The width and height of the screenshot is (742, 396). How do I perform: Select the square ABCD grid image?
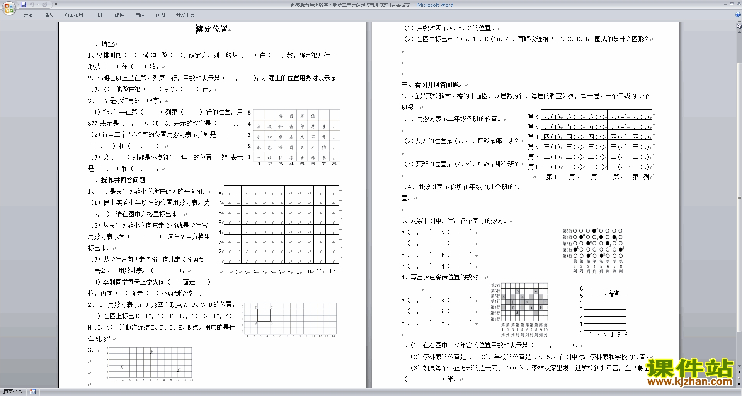pos(289,320)
